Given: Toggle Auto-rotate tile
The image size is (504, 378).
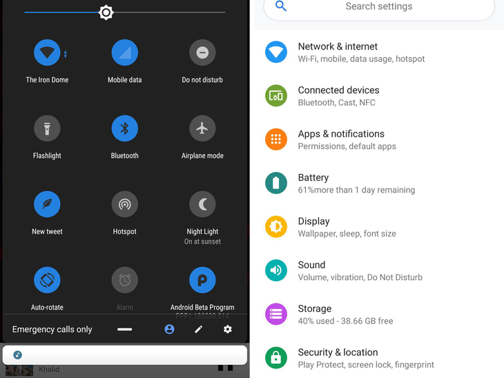Looking at the screenshot, I should coord(47,280).
